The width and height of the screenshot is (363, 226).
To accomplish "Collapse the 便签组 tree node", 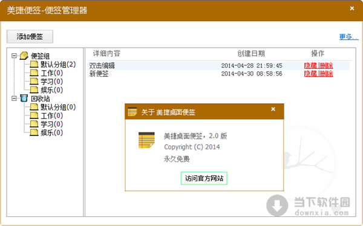I will (14, 56).
